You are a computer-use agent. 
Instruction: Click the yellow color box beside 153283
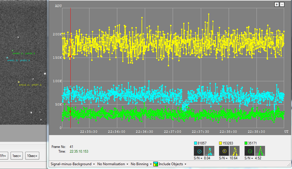221,143
